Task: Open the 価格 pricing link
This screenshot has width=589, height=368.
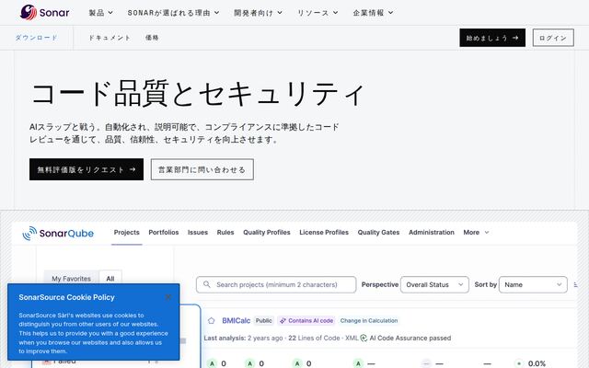Action: pyautogui.click(x=152, y=38)
